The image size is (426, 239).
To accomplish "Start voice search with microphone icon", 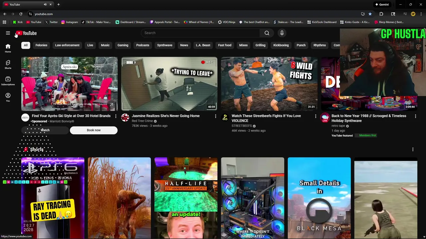I will coord(282,33).
